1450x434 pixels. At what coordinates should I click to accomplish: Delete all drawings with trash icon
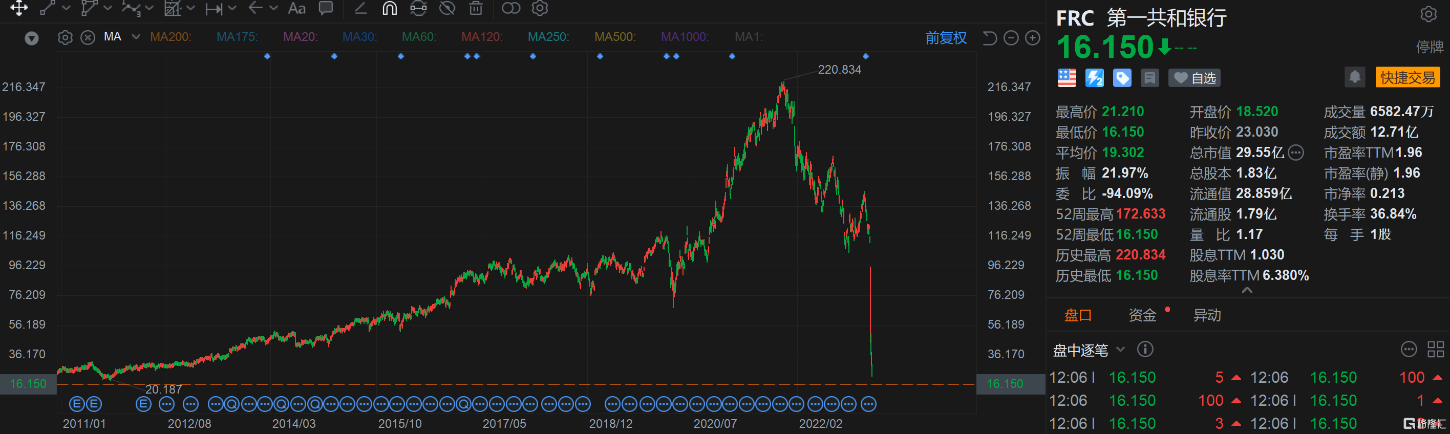coord(476,8)
